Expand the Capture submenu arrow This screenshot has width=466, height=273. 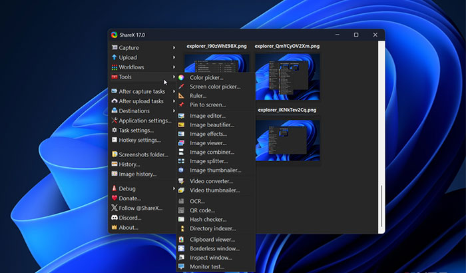pos(174,47)
